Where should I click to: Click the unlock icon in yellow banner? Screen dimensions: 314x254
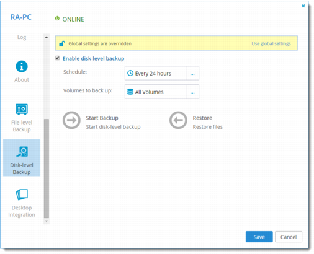(x=62, y=43)
